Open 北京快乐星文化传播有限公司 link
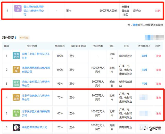This screenshot has width=165, height=134. coord(36,113)
